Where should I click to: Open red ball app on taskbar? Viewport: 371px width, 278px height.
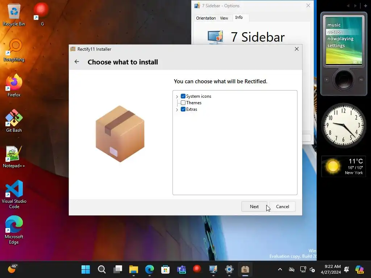[x=197, y=269]
